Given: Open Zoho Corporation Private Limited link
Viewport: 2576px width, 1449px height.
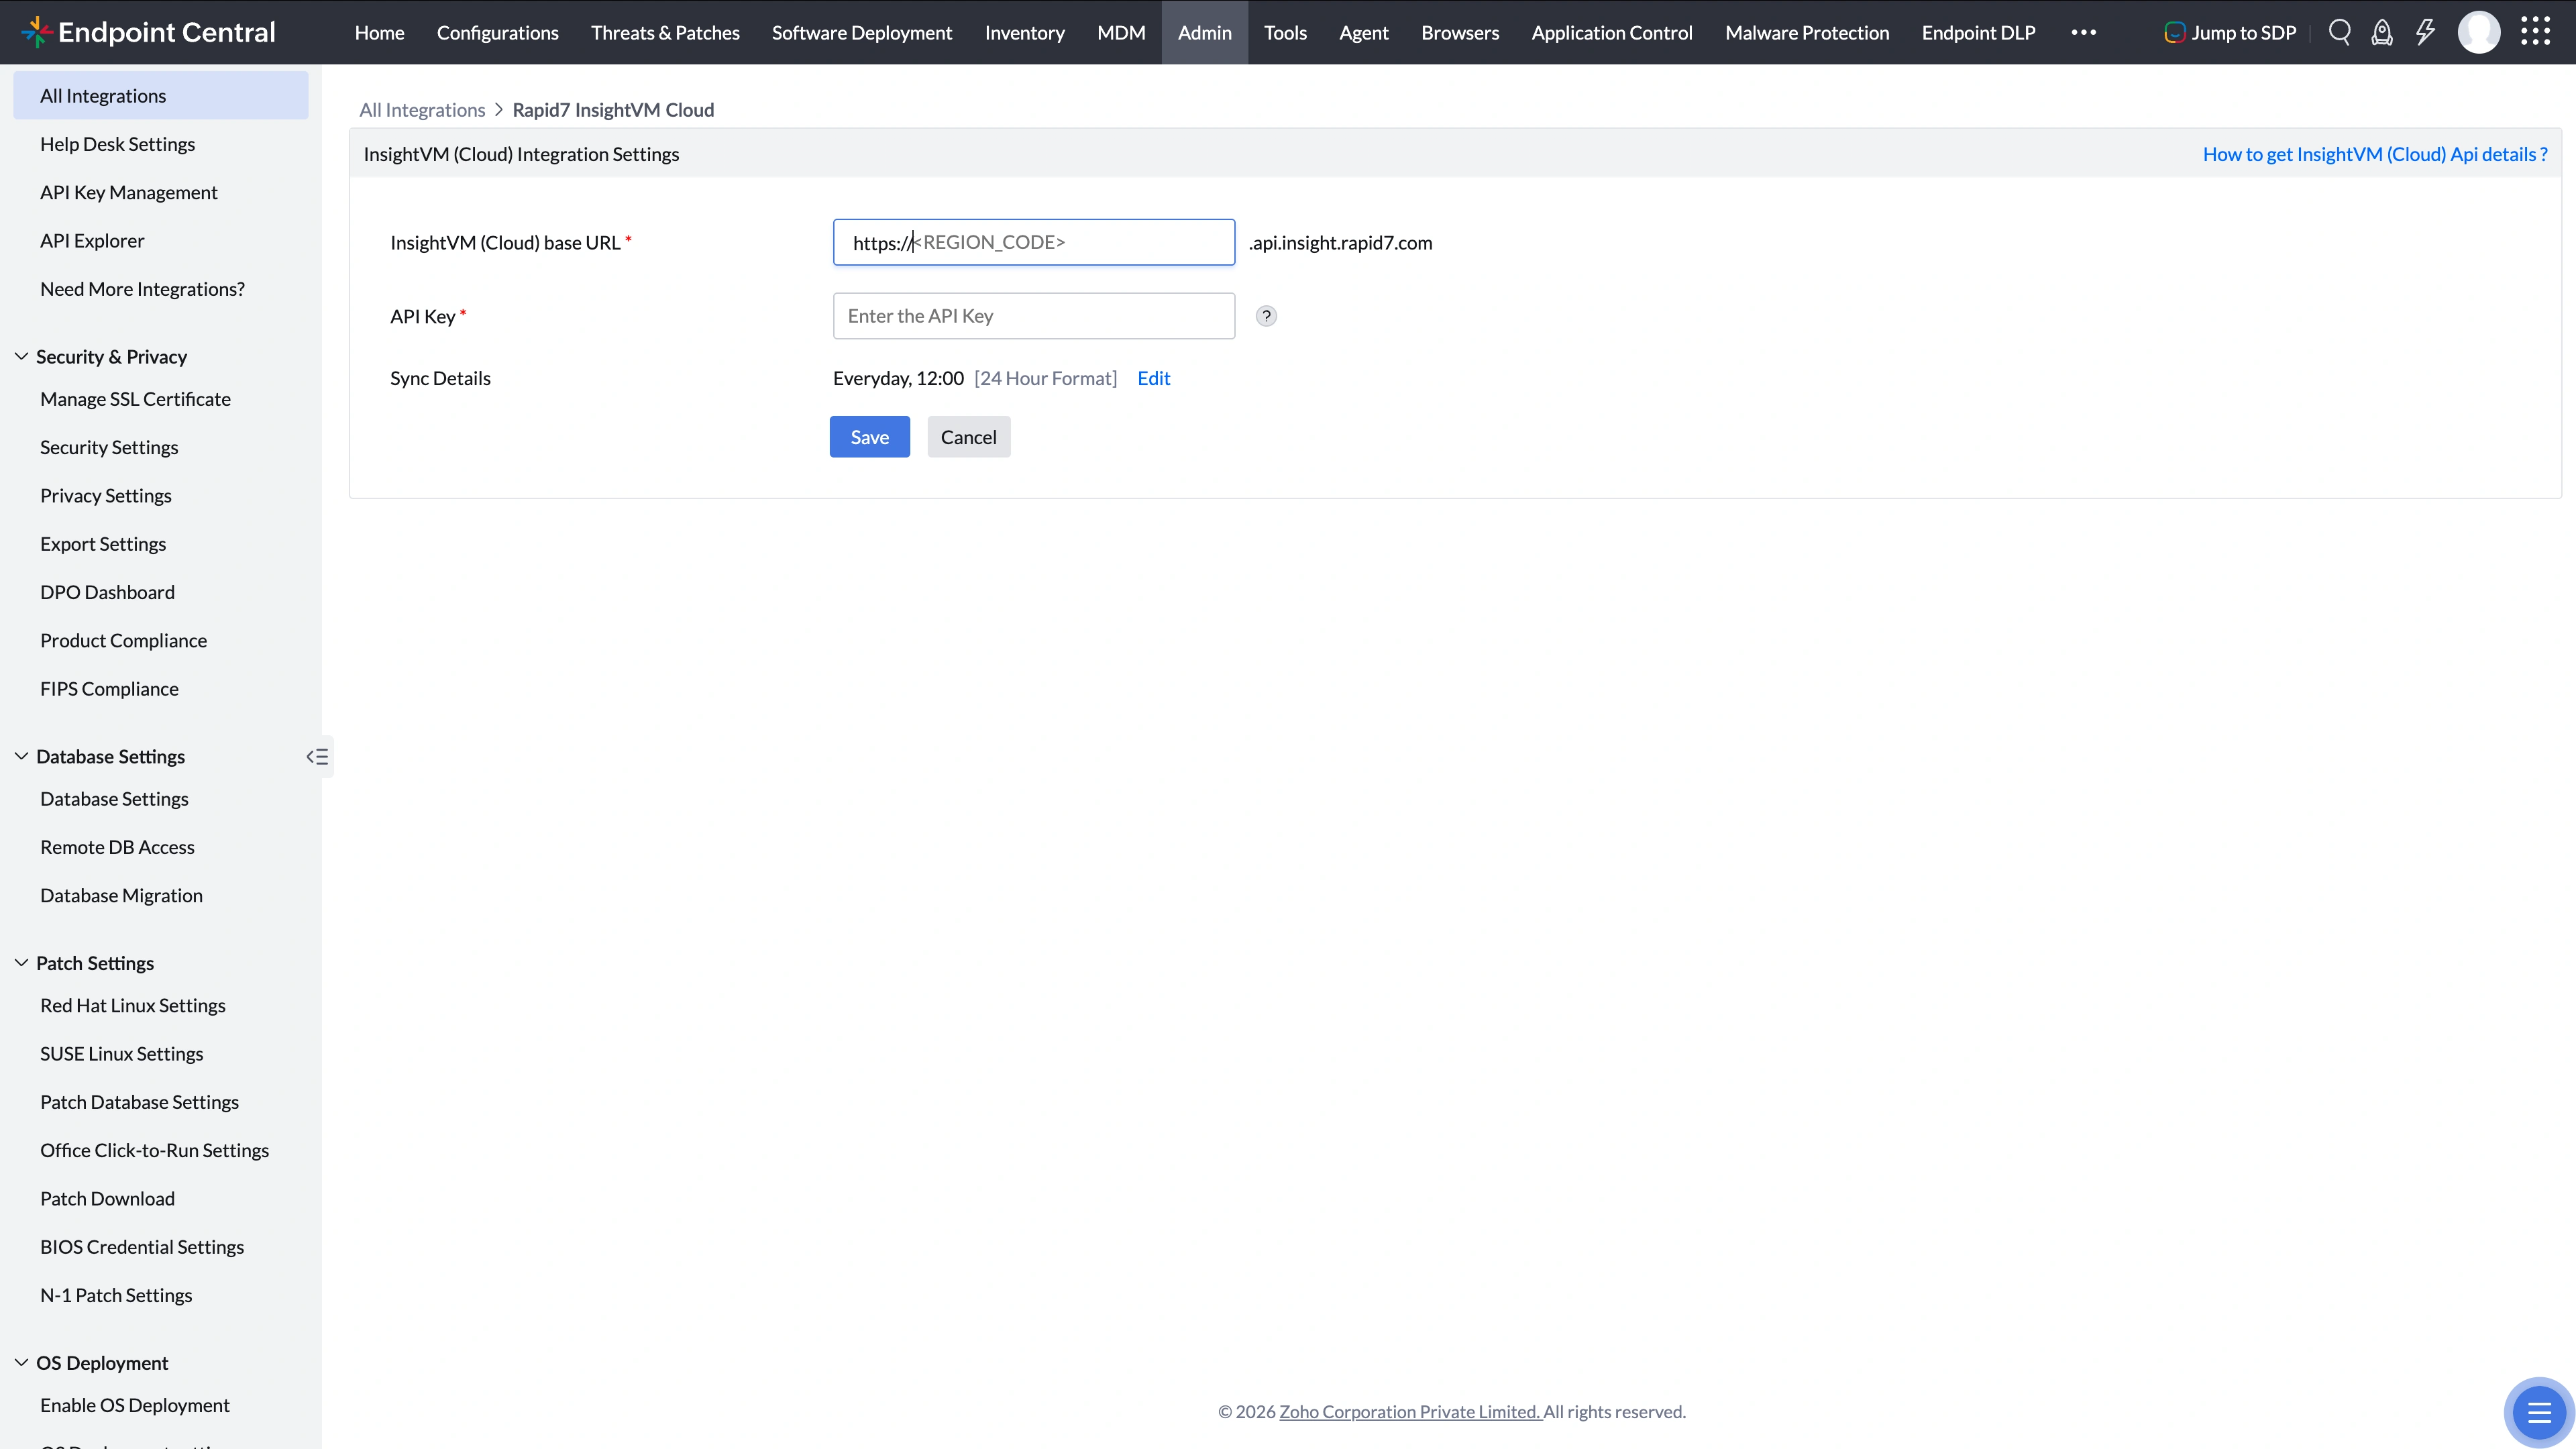Looking at the screenshot, I should 1410,1412.
